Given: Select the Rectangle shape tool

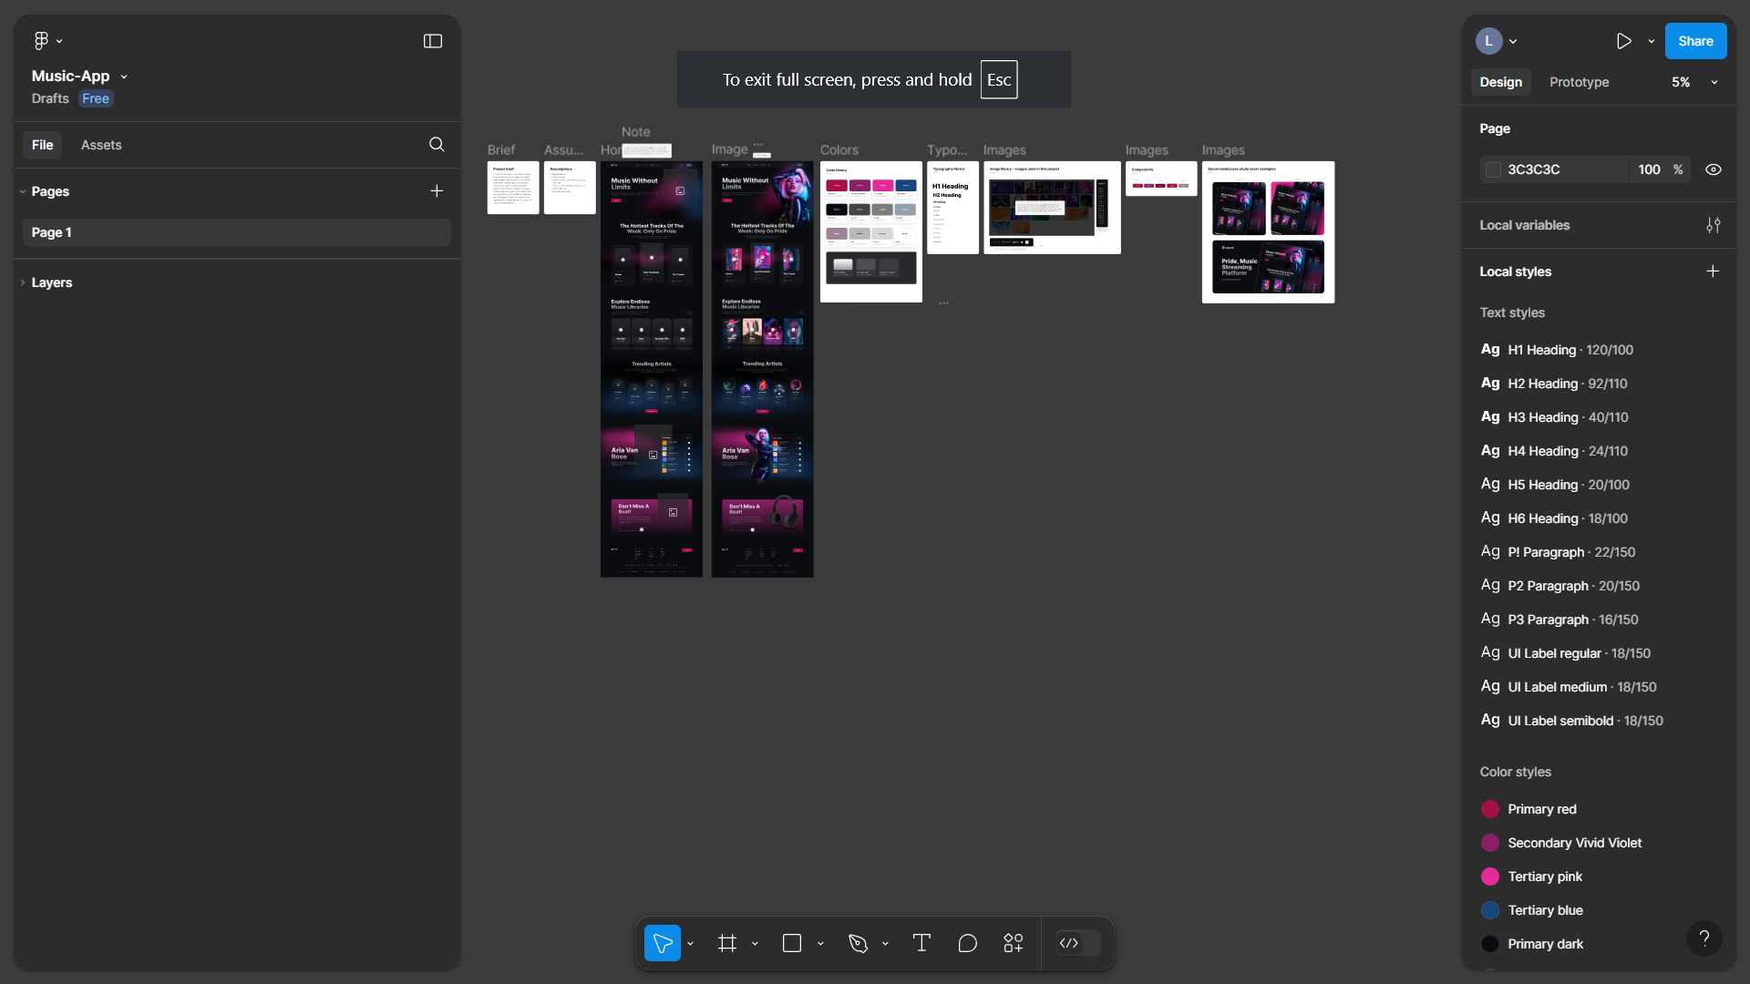Looking at the screenshot, I should (792, 944).
